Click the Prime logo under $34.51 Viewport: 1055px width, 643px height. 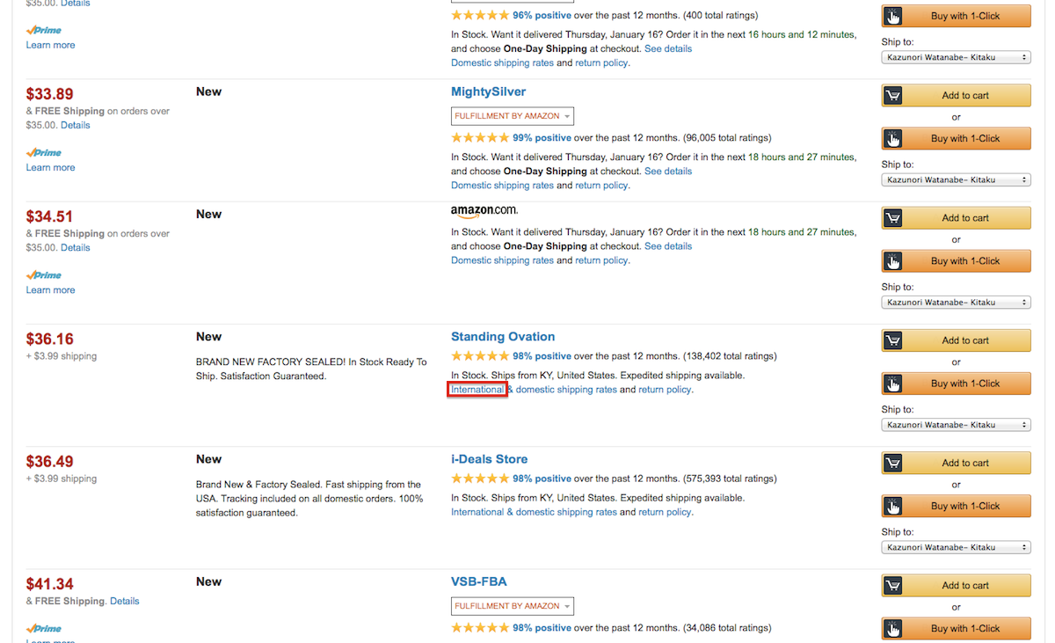(44, 275)
